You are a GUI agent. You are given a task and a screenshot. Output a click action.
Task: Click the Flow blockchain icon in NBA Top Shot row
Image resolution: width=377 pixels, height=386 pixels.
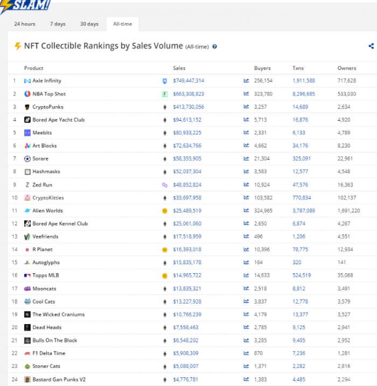(165, 94)
